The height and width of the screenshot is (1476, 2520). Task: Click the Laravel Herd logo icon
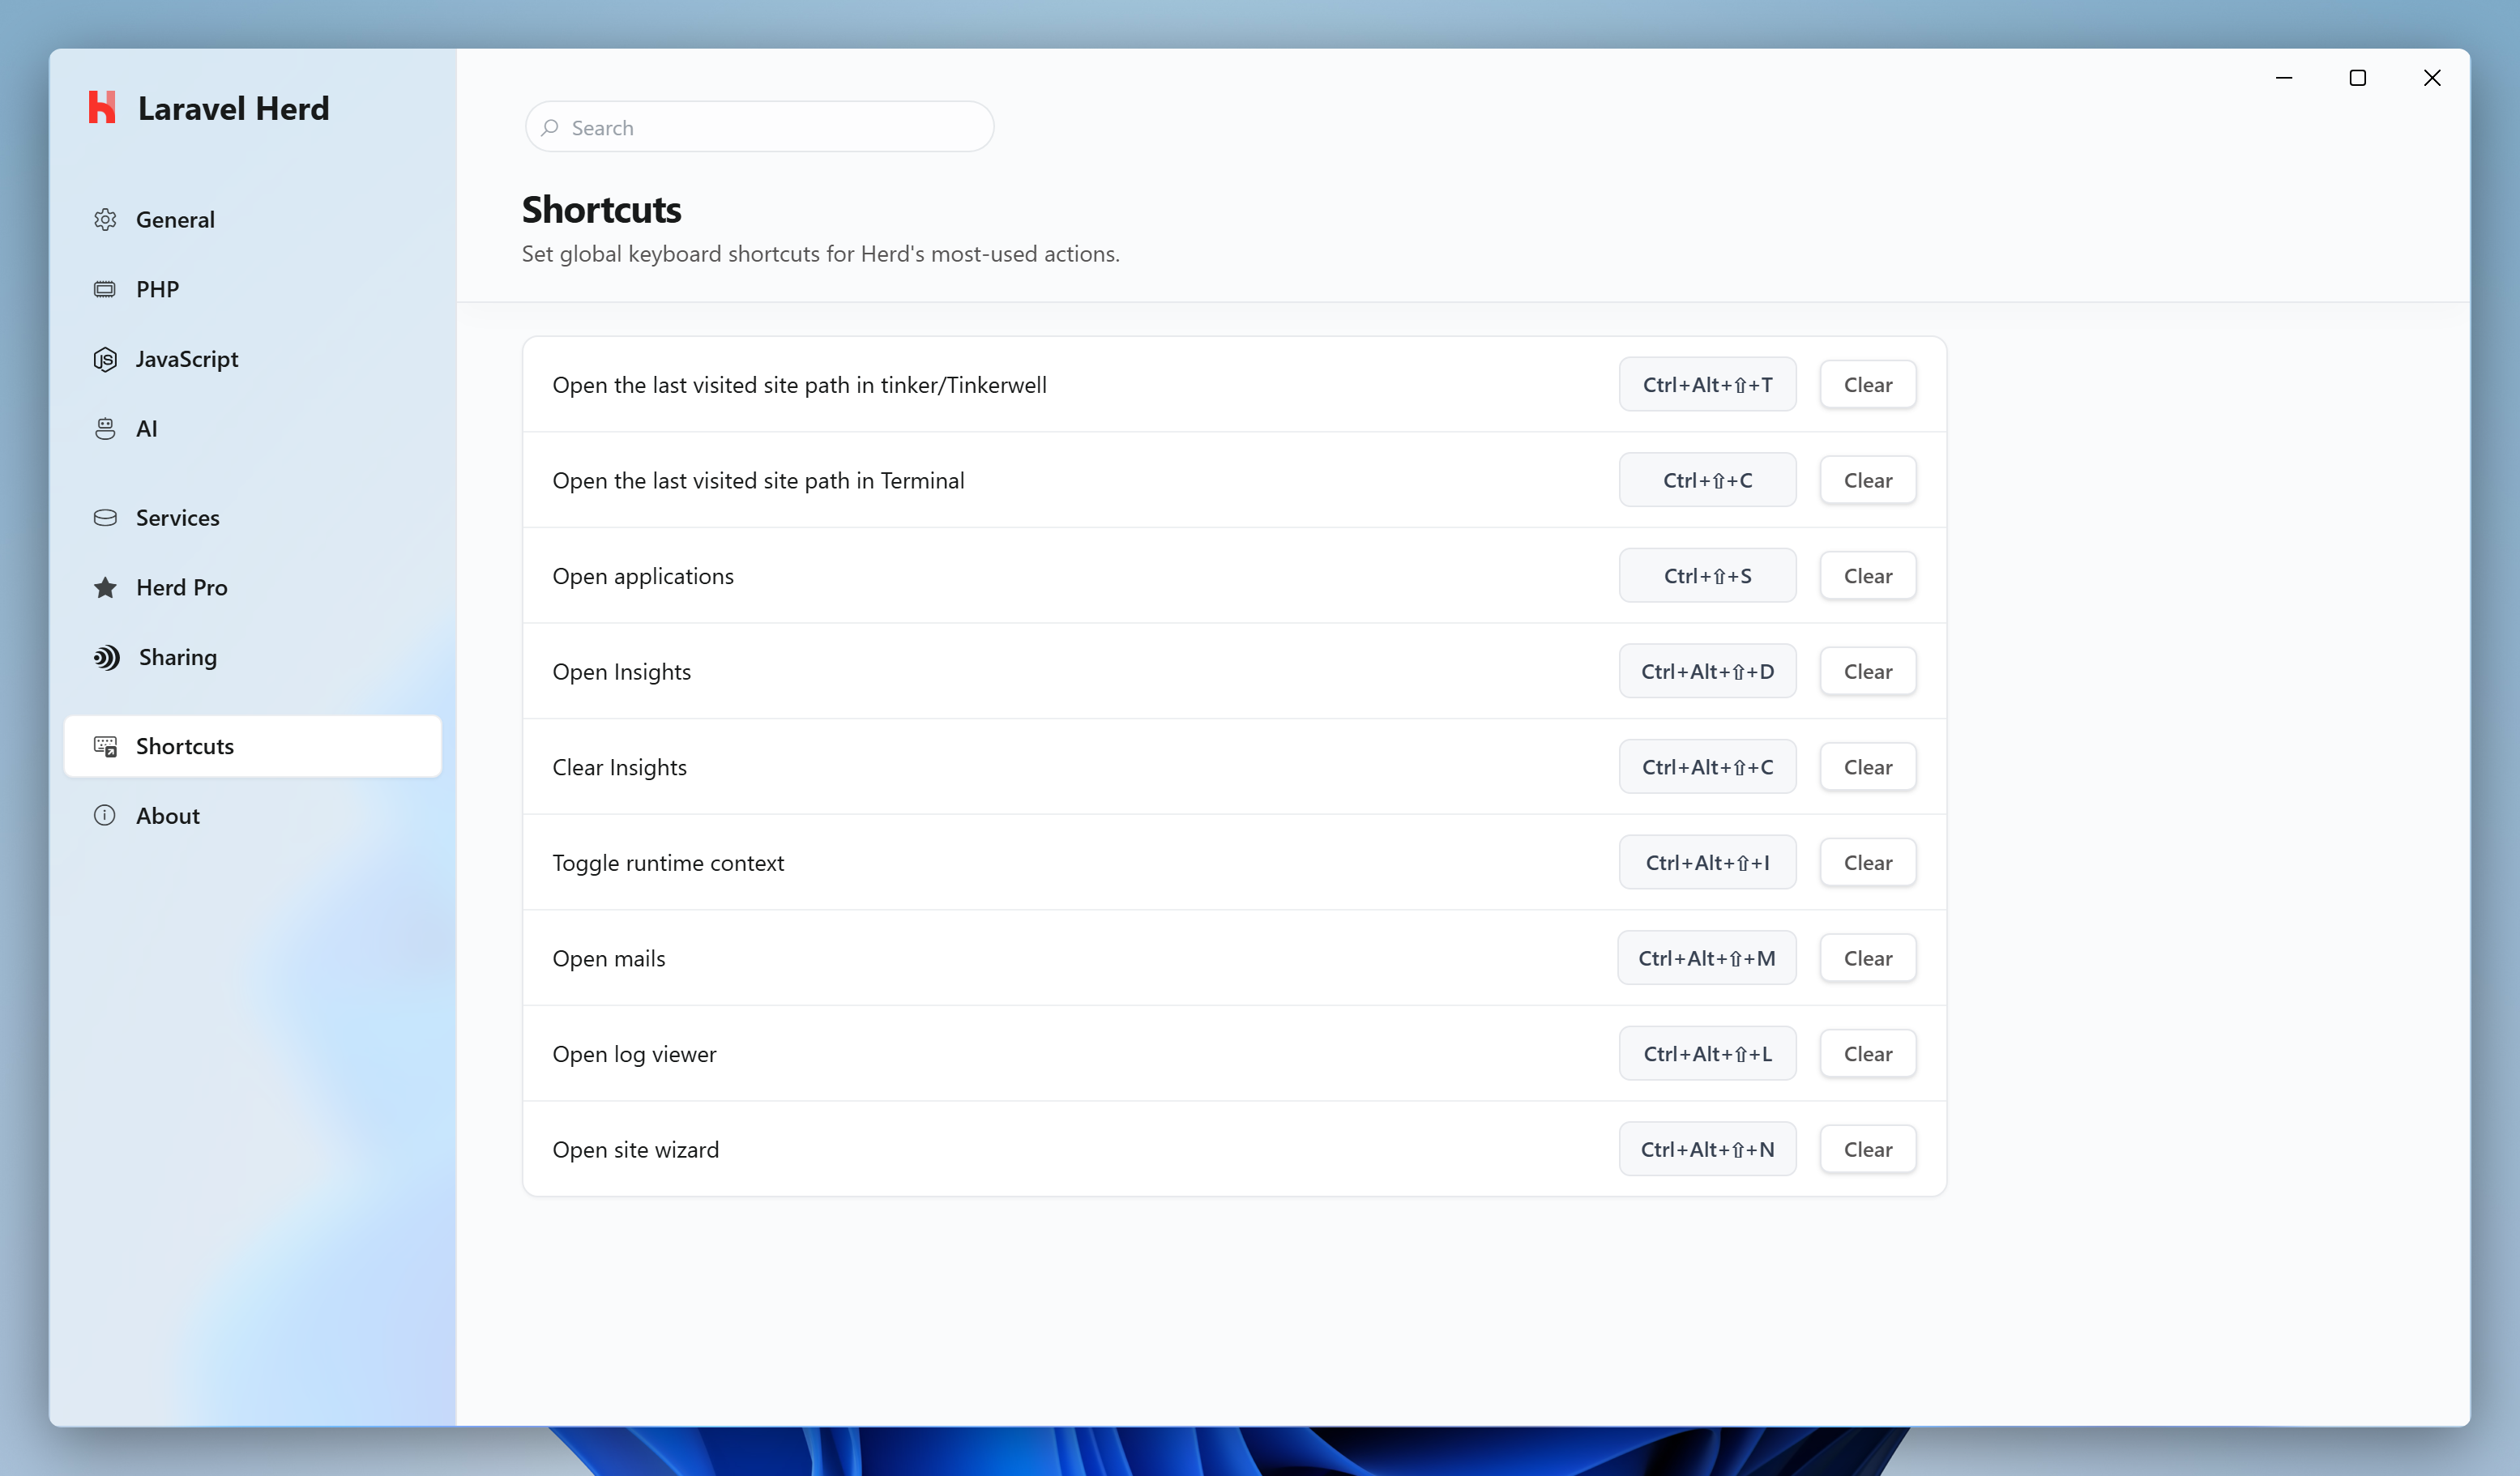[102, 107]
